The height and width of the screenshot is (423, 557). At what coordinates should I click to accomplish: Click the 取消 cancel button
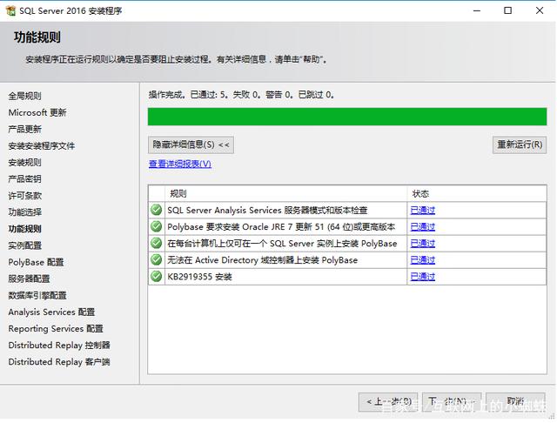(515, 402)
